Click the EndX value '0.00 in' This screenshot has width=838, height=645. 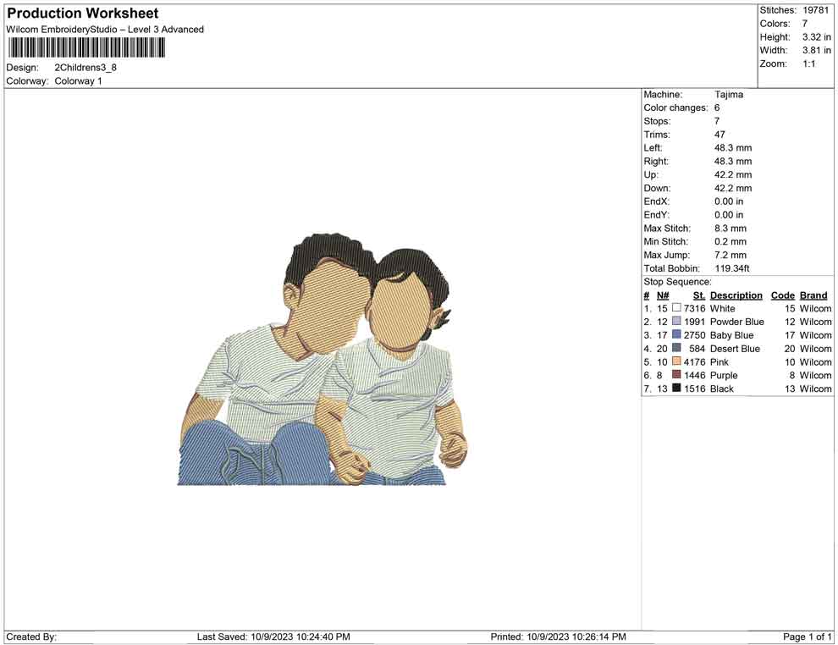(729, 201)
